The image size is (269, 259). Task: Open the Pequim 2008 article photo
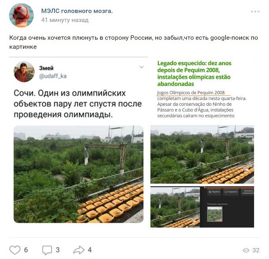[x=202, y=154]
